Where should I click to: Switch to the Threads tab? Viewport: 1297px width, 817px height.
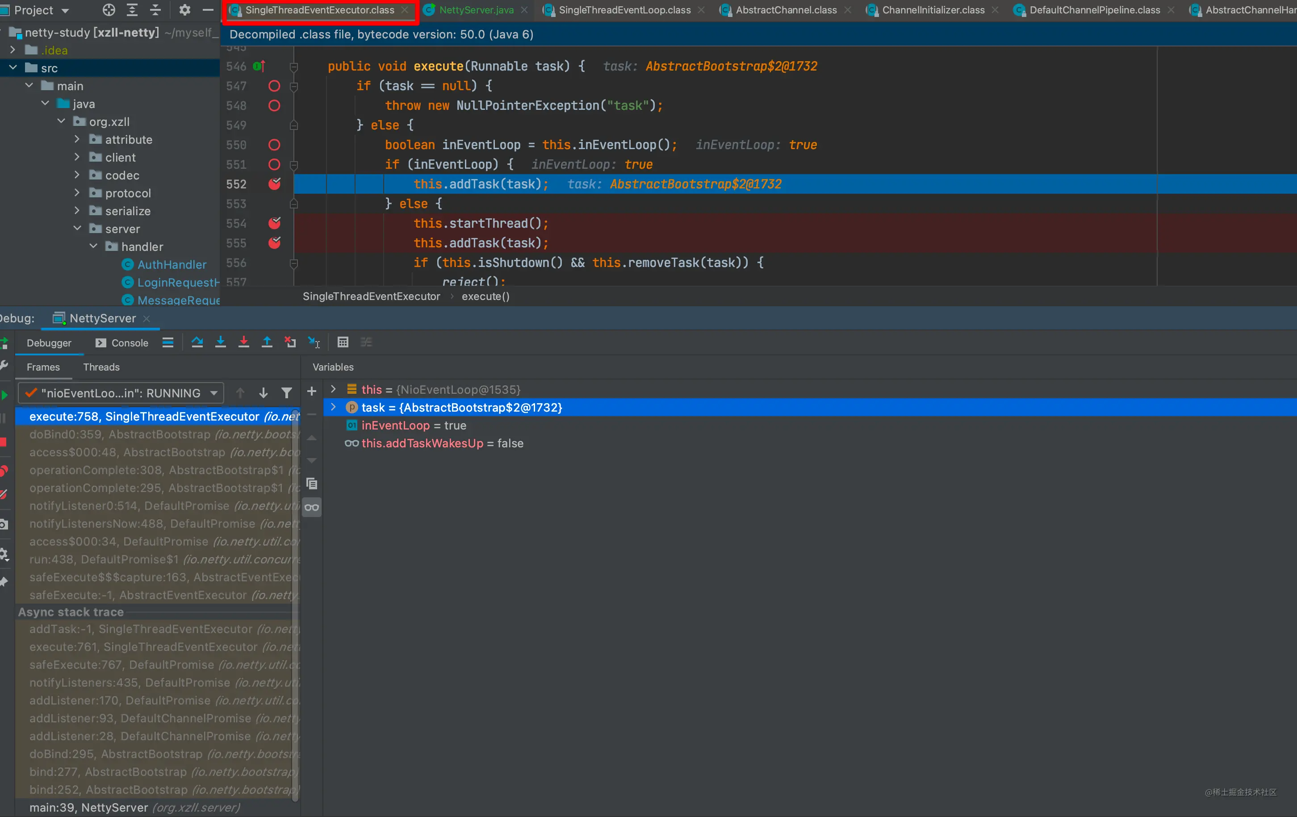[x=101, y=367]
